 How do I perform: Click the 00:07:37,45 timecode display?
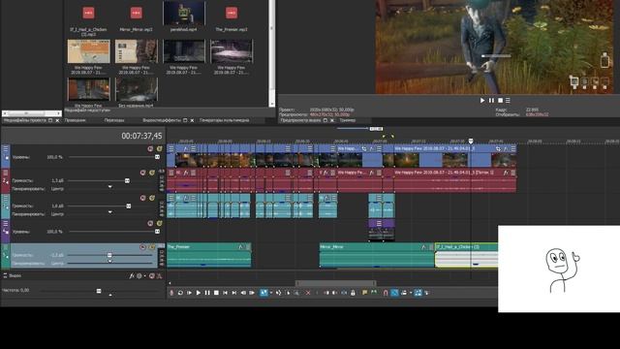pos(141,136)
